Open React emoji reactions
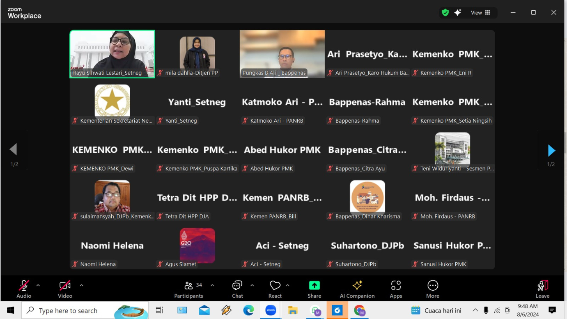This screenshot has height=319, width=567. (275, 289)
